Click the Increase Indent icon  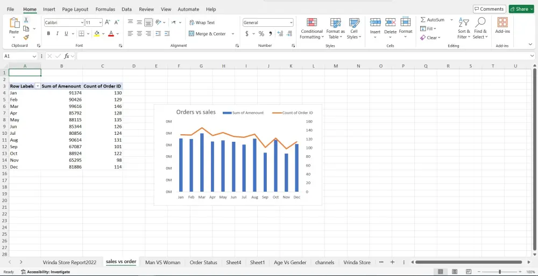[x=167, y=33]
